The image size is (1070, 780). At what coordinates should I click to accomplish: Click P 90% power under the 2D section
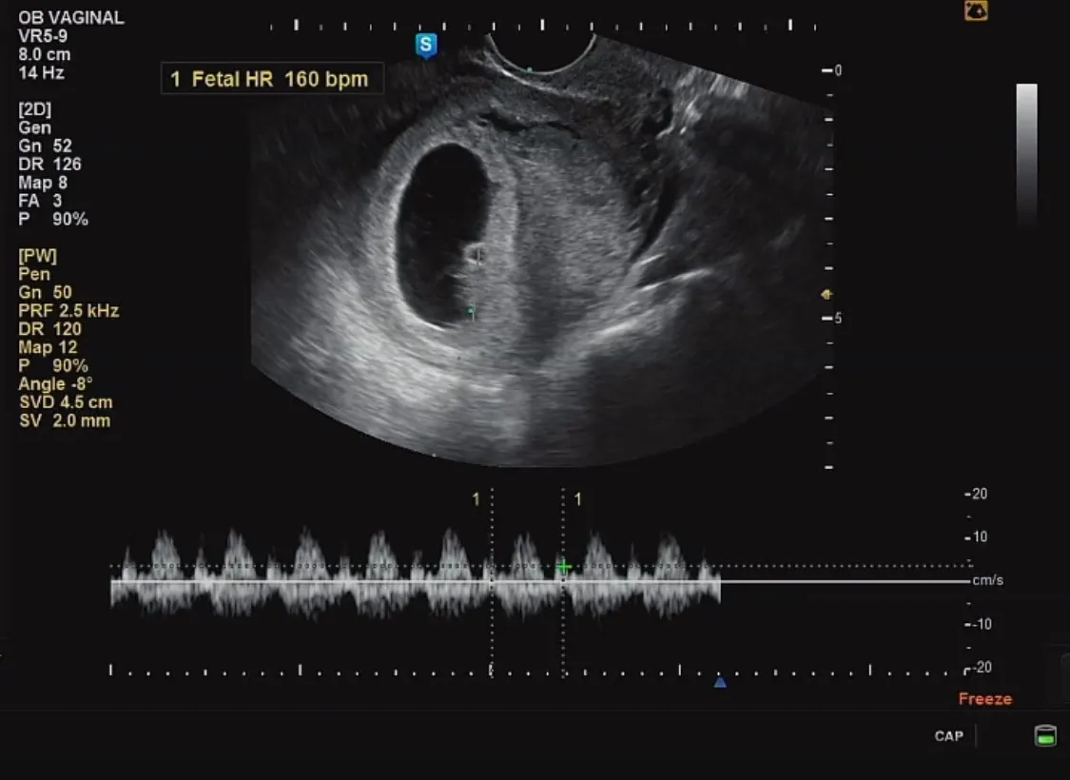point(53,219)
